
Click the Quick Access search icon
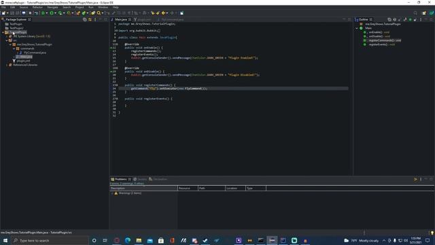click(415, 13)
